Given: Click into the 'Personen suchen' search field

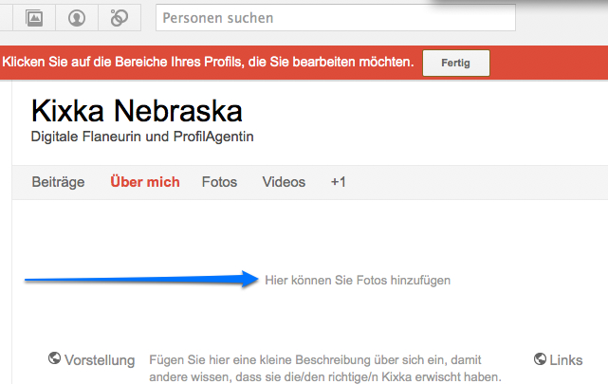Looking at the screenshot, I should 335,18.
